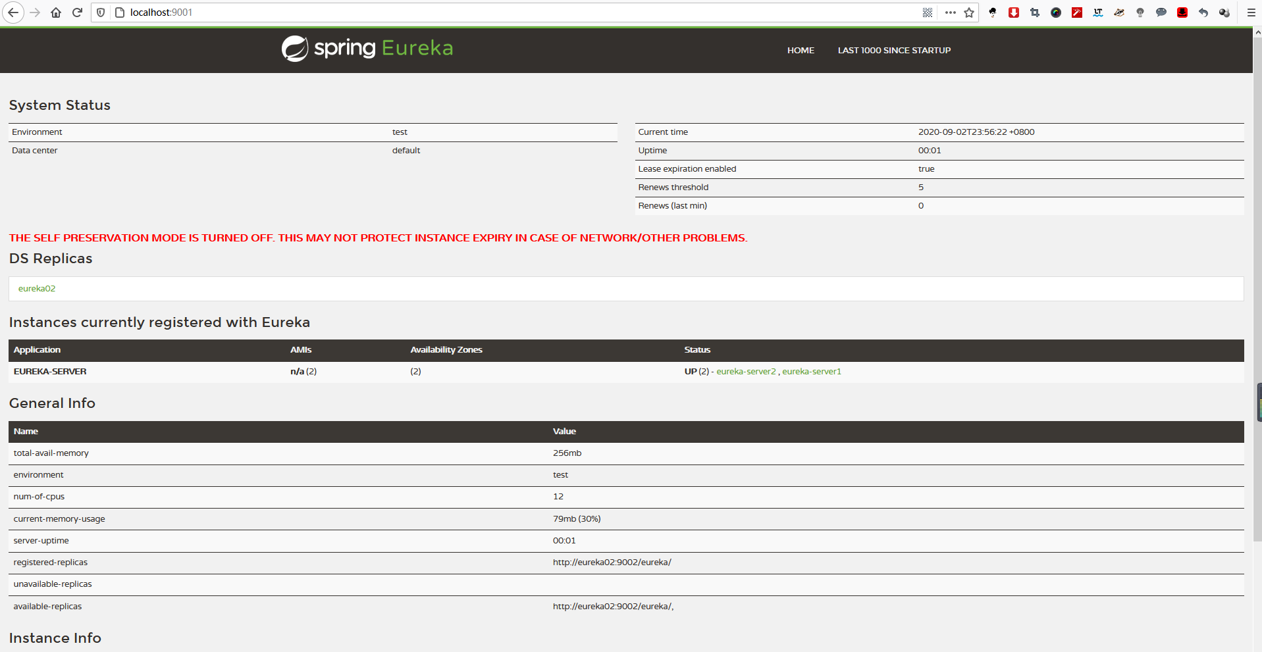Open the tracking protection shield icon
The width and height of the screenshot is (1262, 652).
(x=101, y=13)
